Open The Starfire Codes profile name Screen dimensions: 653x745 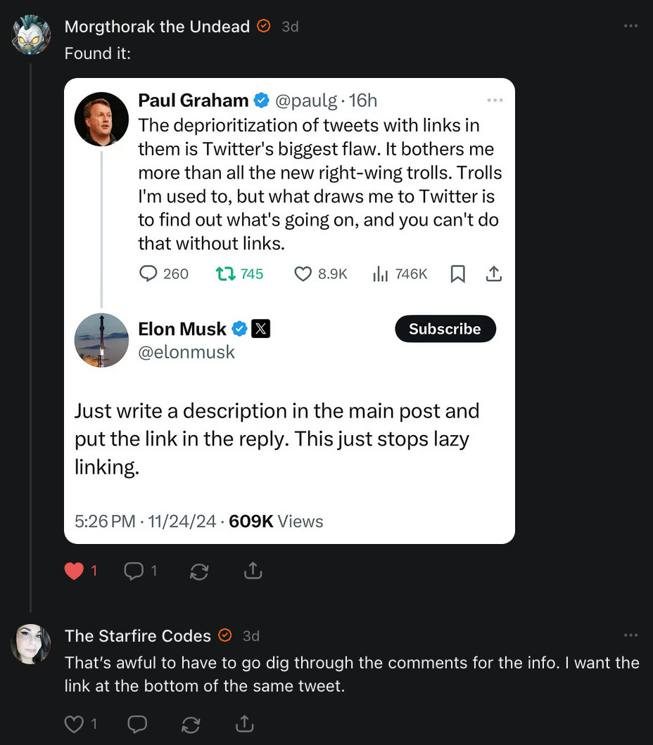pyautogui.click(x=138, y=636)
